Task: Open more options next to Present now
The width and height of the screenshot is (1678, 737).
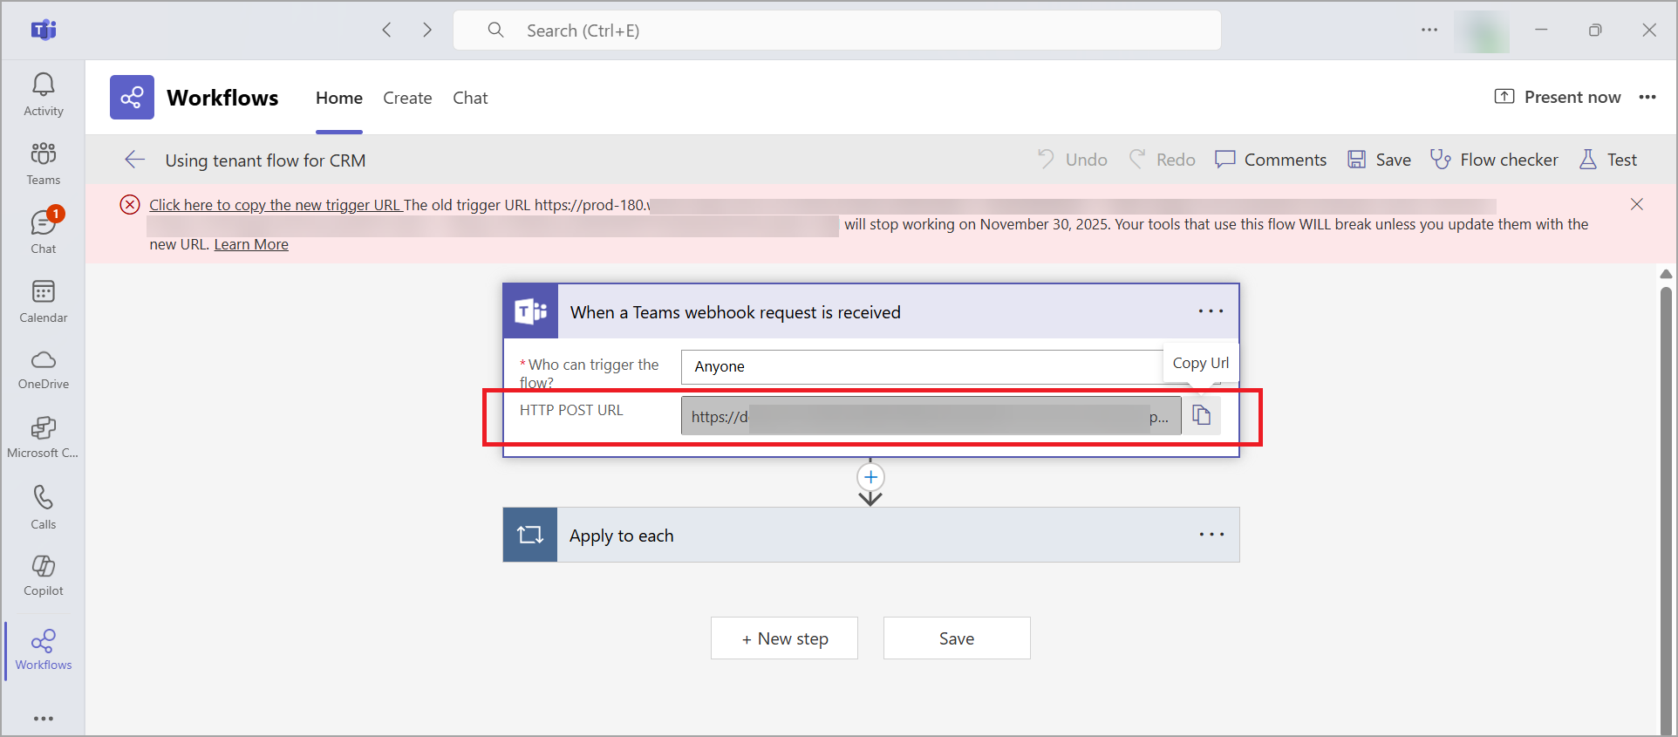Action: pyautogui.click(x=1647, y=97)
